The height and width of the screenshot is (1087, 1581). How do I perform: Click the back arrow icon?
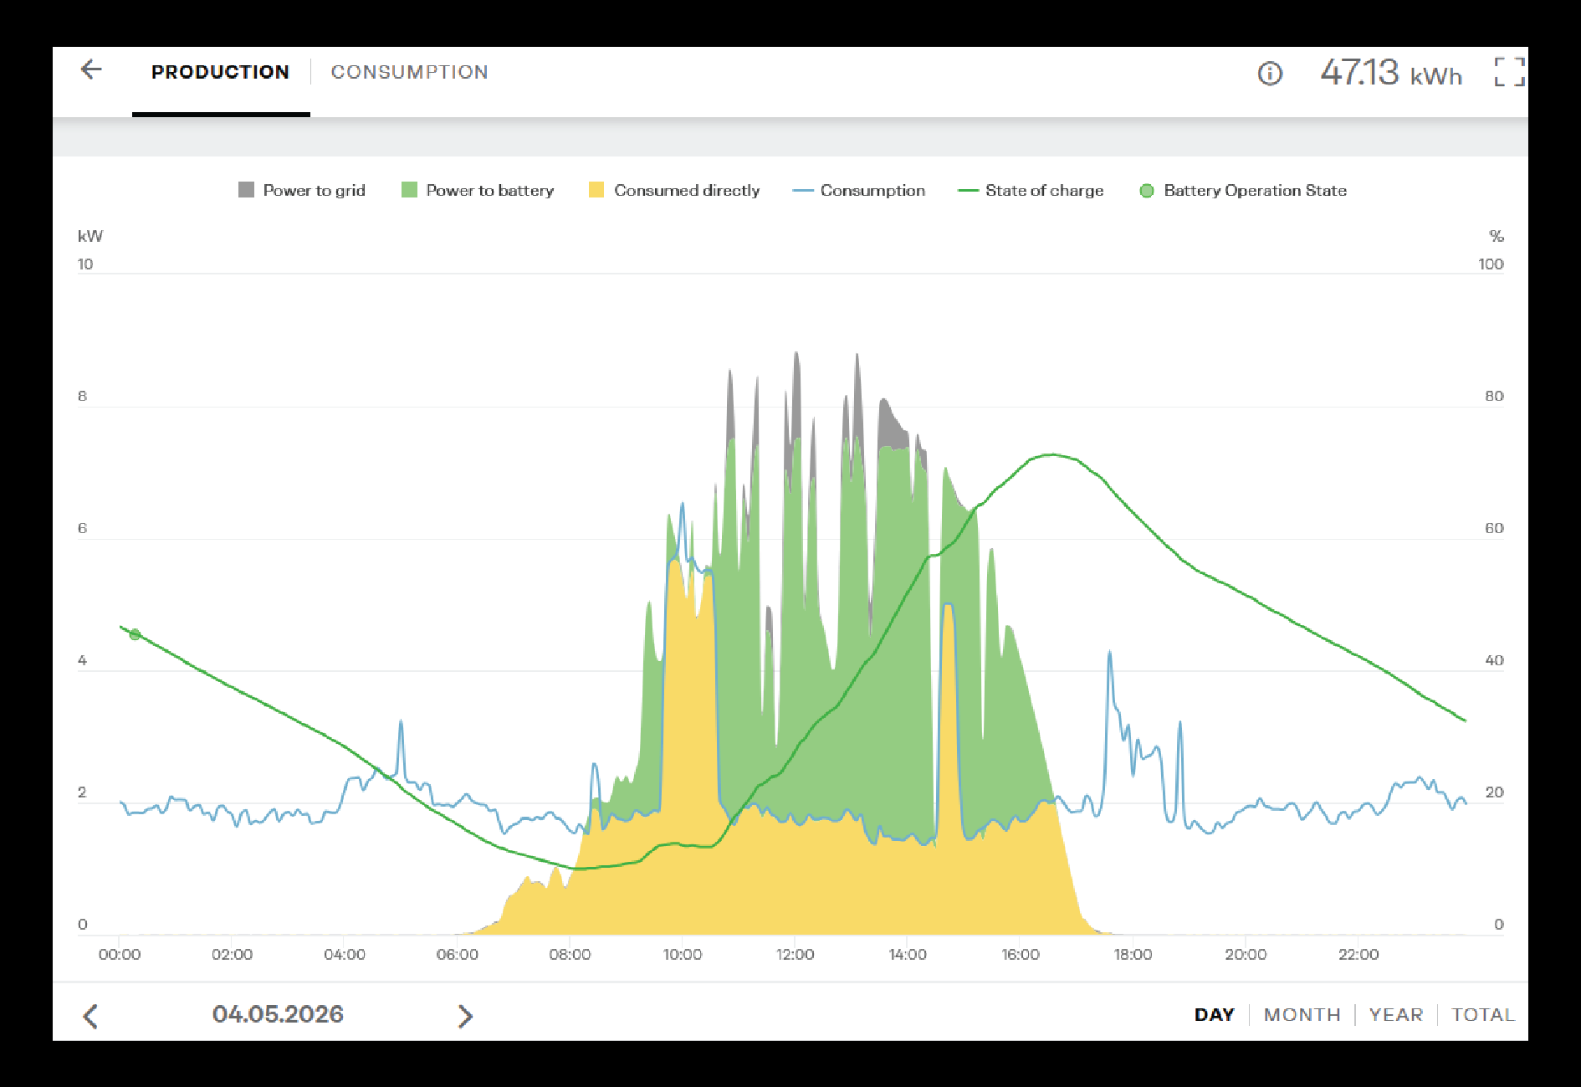91,69
